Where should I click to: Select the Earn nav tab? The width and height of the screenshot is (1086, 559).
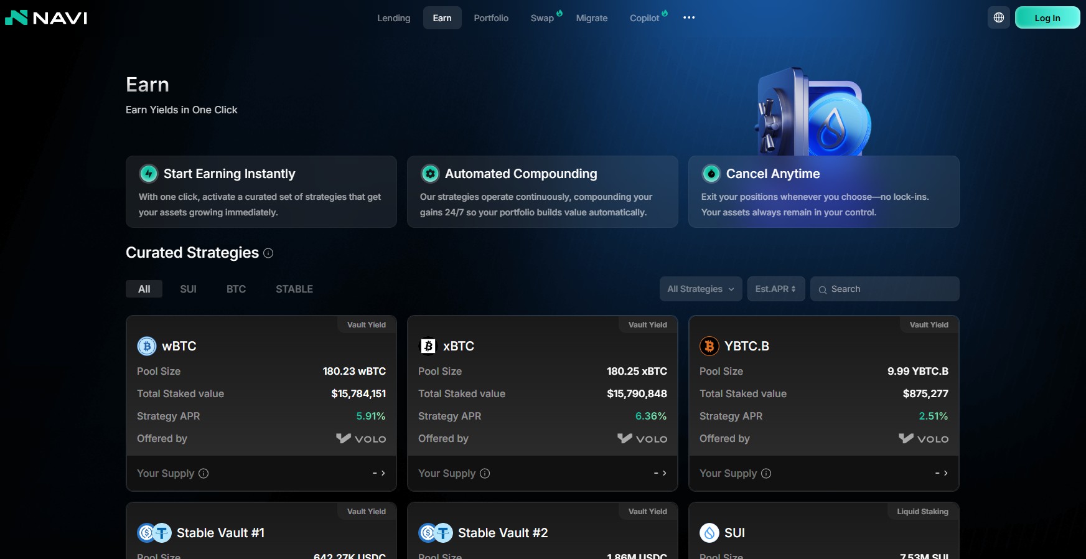442,18
